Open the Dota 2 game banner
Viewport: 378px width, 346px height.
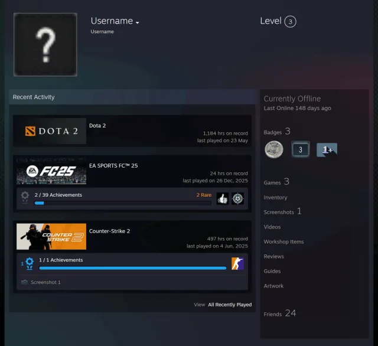51,131
